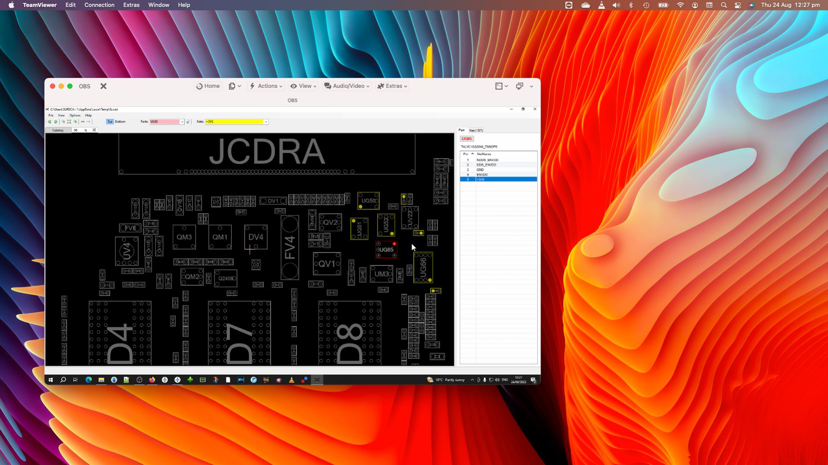The image size is (828, 465).
Task: Expand the yellow Nets dropdown
Action: tap(266, 122)
